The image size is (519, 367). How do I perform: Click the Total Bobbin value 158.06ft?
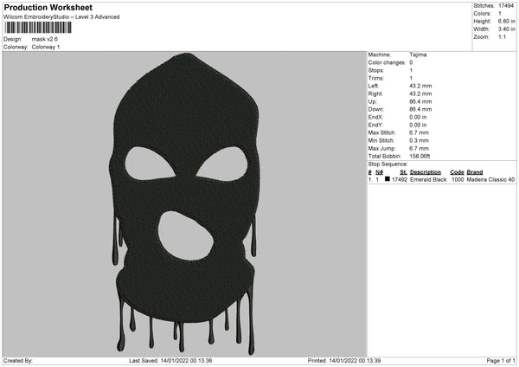(x=420, y=157)
